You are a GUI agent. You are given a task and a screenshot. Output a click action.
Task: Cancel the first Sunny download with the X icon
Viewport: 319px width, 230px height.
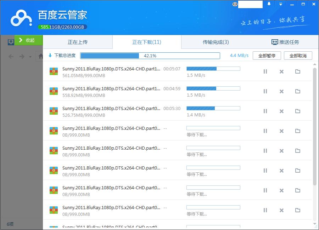tap(281, 71)
